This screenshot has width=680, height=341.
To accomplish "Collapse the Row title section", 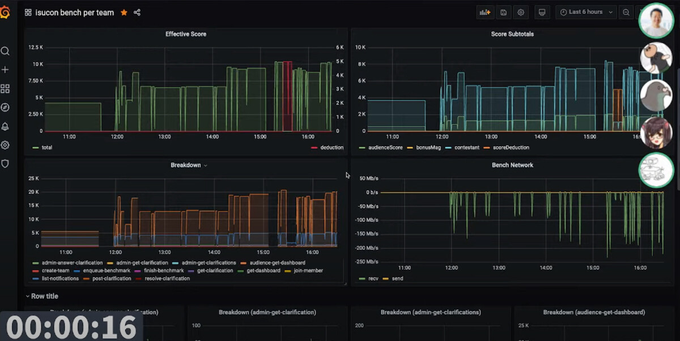I will tap(41, 296).
